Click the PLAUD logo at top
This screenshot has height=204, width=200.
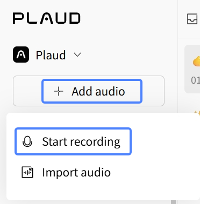tap(47, 18)
